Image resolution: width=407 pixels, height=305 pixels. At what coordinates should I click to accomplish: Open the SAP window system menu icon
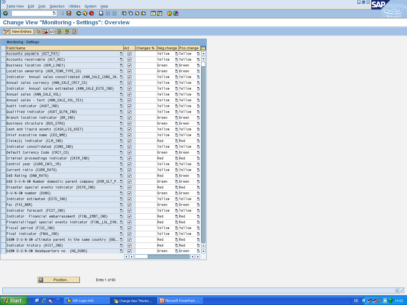[x=4, y=2]
